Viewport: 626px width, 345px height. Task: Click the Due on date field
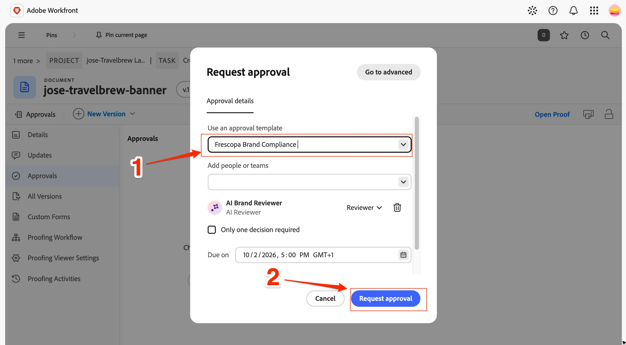(323, 255)
